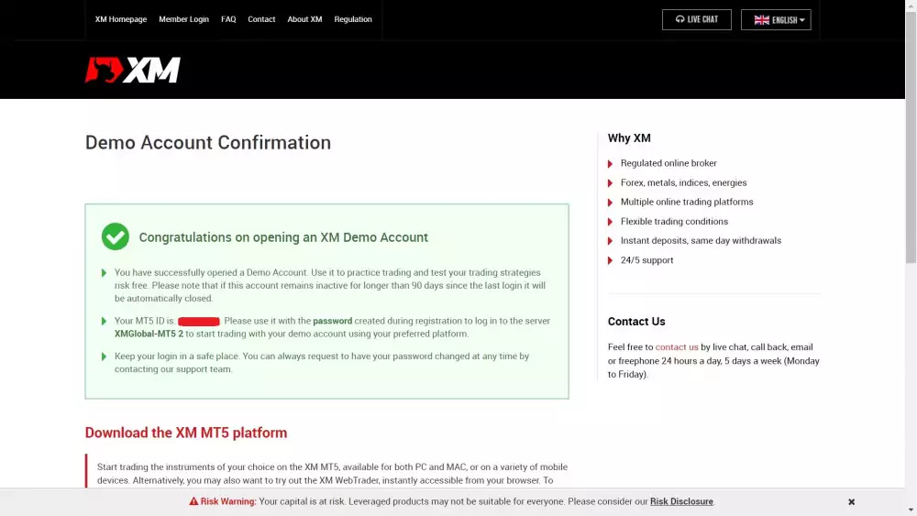
Task: Click Congratulations on opening an XM Demo Account
Action: tap(283, 237)
